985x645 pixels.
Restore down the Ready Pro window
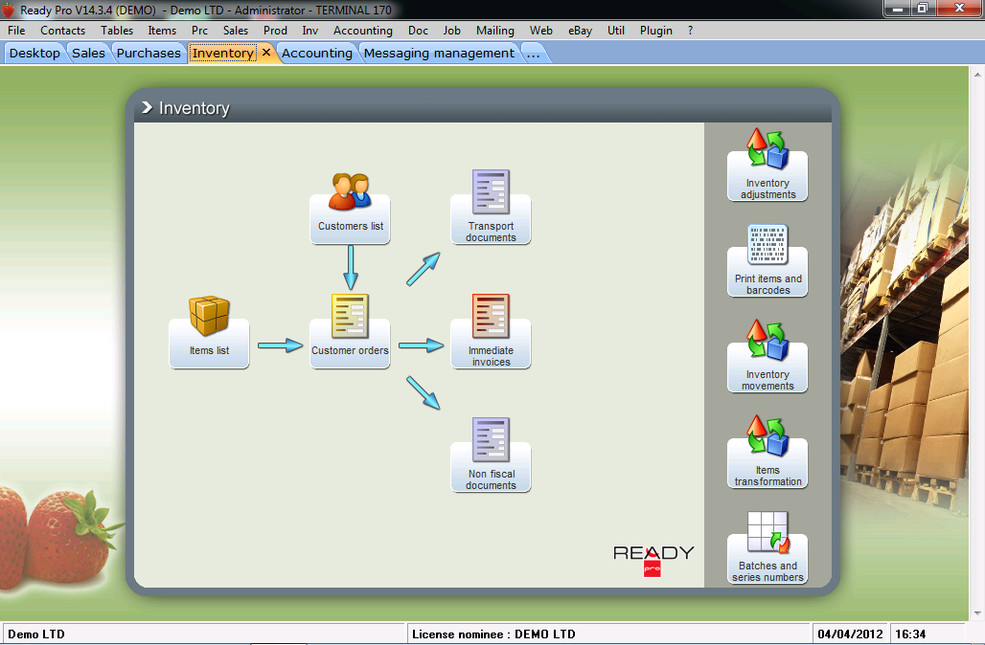point(923,9)
